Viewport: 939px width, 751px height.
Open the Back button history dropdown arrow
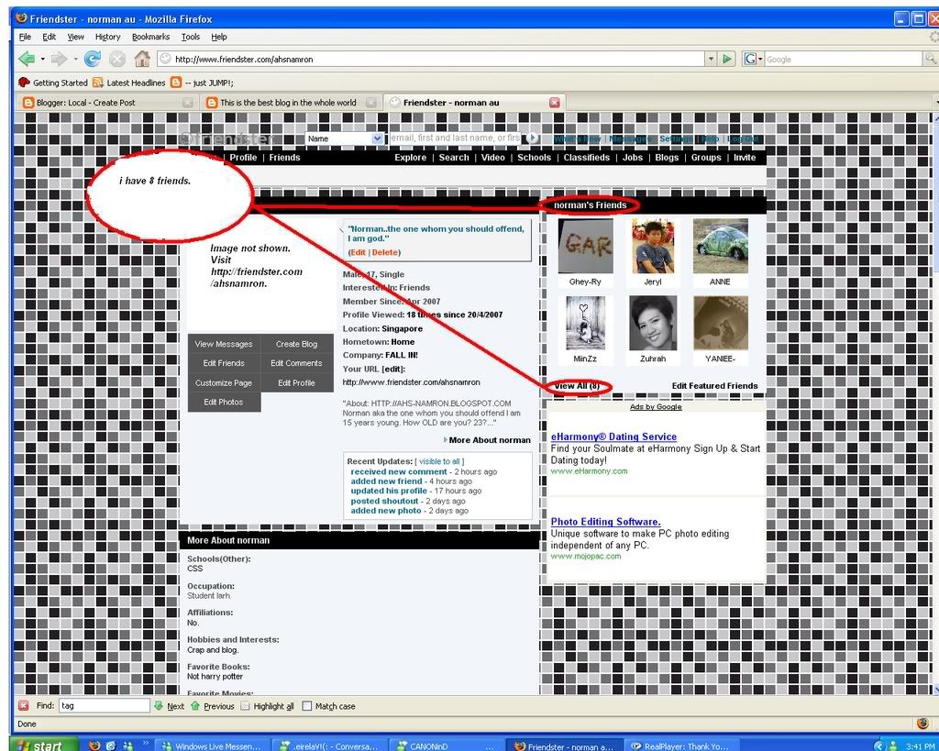click(42, 60)
